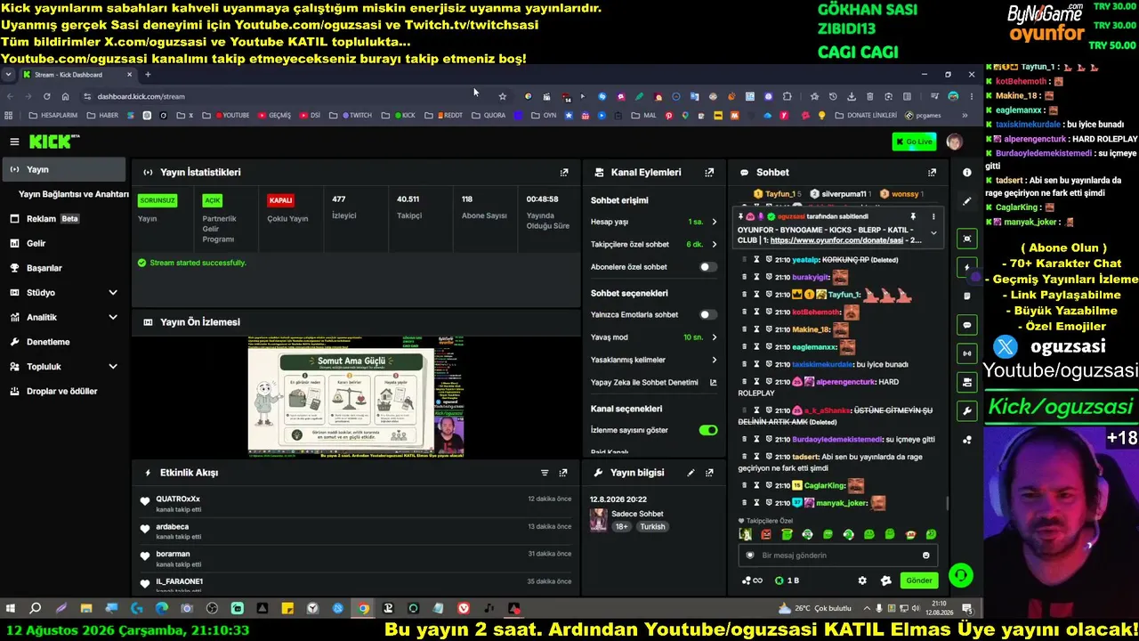Go to Gelir in sidebar

coord(64,243)
